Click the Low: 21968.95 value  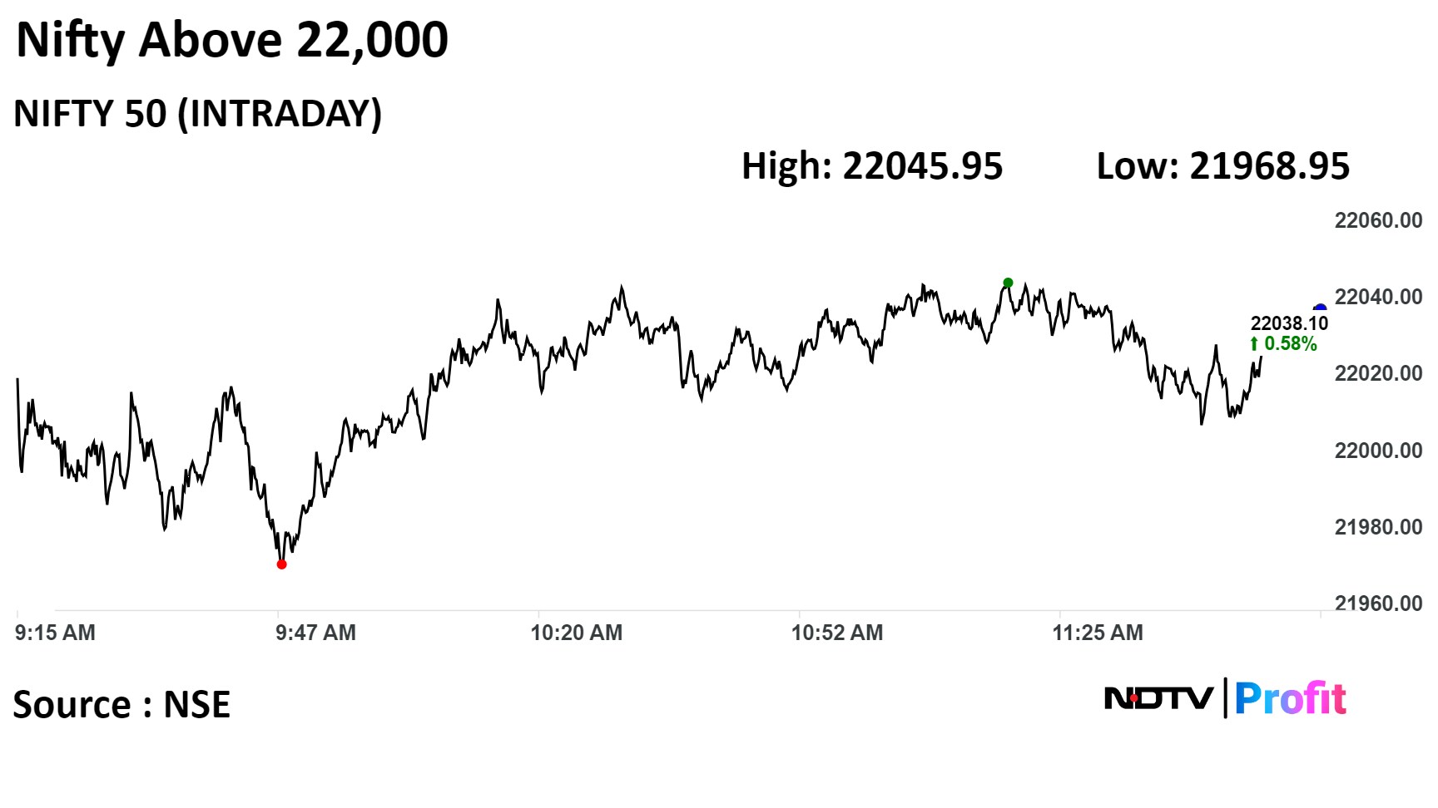click(x=1222, y=166)
